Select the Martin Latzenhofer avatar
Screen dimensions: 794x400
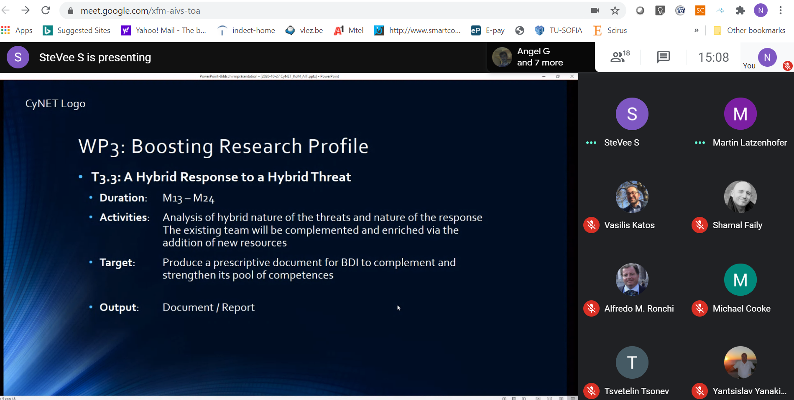[x=740, y=114]
